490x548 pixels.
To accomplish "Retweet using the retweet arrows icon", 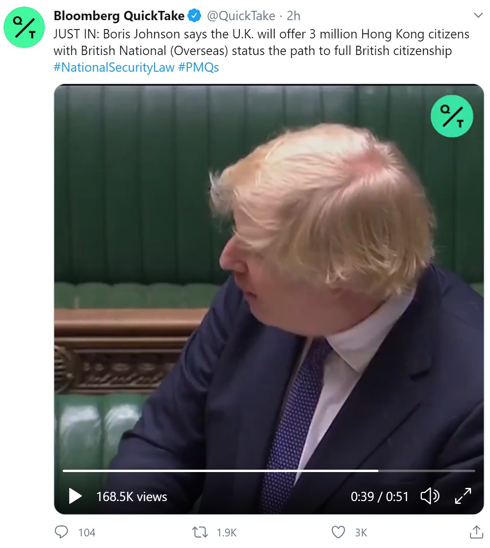I will coord(200,532).
